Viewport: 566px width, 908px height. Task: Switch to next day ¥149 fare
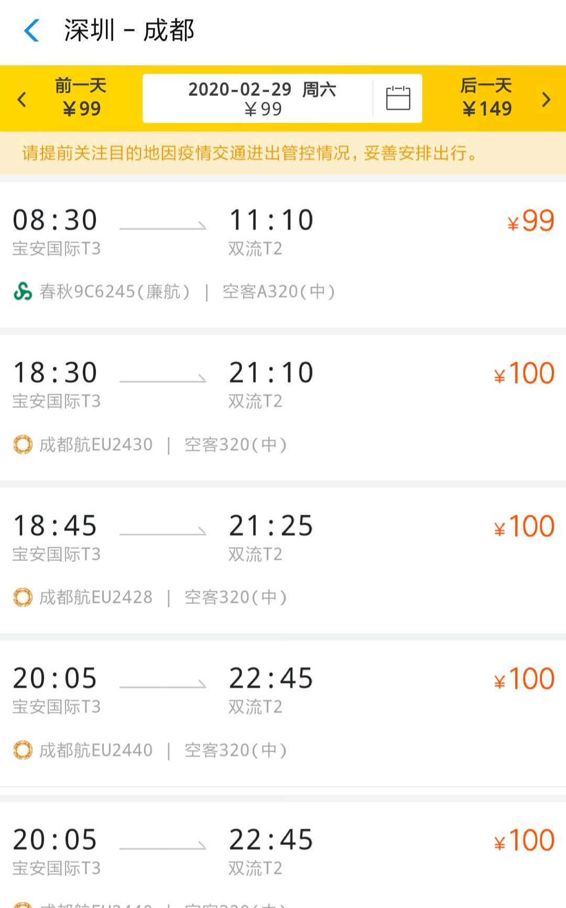[486, 98]
